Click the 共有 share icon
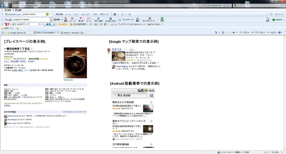 point(162,20)
